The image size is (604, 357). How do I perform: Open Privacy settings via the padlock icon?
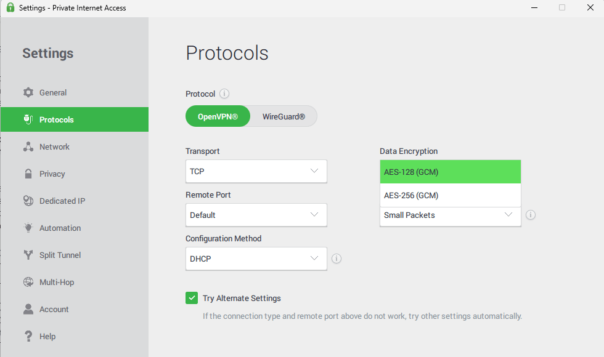click(x=28, y=174)
